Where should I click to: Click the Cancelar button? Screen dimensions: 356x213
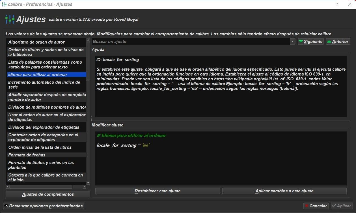[x=316, y=206]
